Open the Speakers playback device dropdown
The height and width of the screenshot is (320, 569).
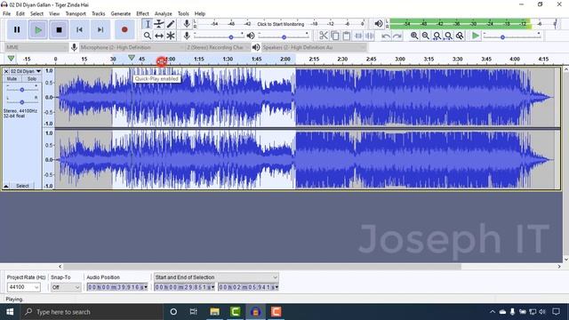click(314, 47)
